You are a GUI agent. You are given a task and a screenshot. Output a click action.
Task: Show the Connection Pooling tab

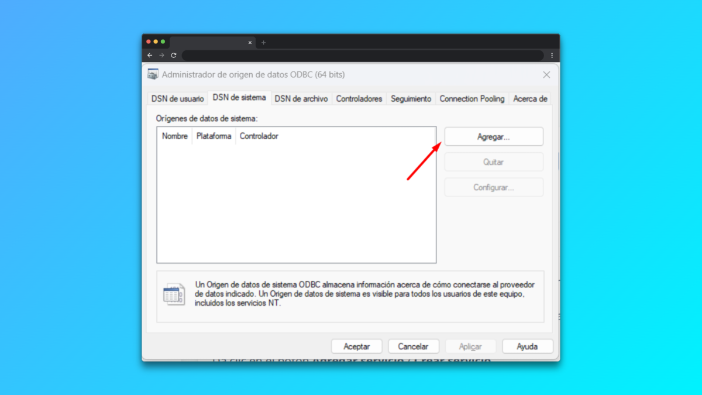pos(472,99)
